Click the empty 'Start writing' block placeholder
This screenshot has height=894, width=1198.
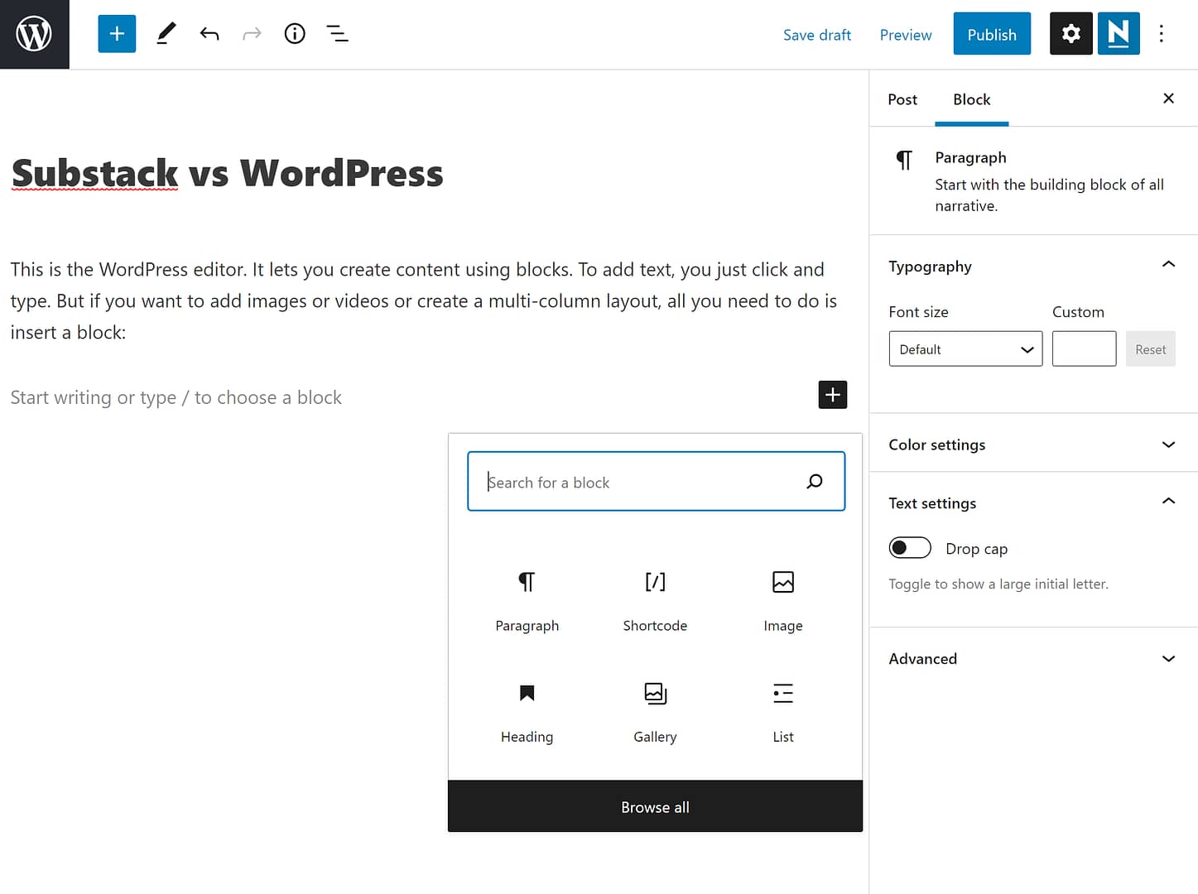tap(176, 397)
